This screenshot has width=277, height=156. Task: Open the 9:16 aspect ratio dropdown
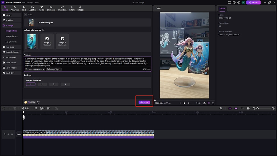pyautogui.click(x=198, y=103)
